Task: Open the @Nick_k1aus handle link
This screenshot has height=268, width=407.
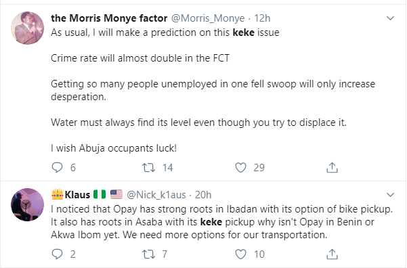Action: pyautogui.click(x=156, y=195)
